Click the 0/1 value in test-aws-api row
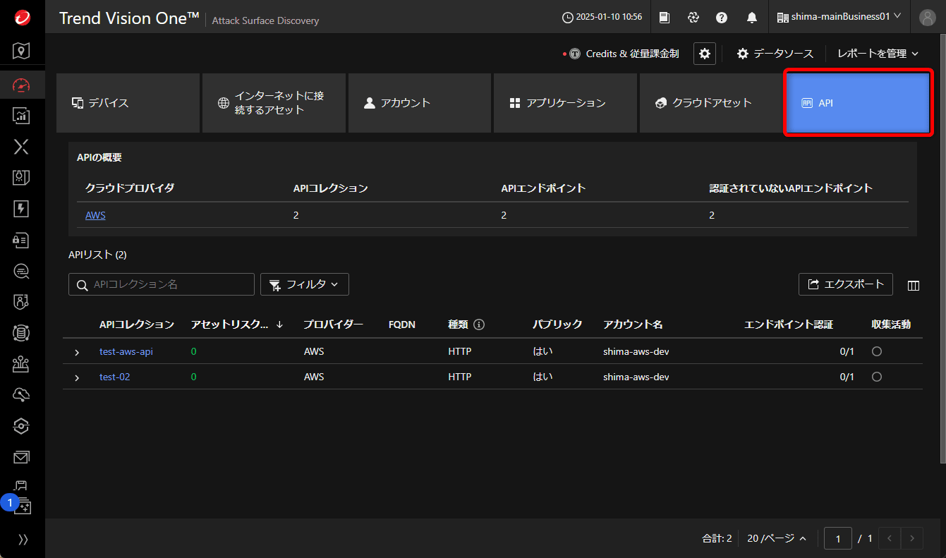Viewport: 946px width, 558px height. pos(847,351)
